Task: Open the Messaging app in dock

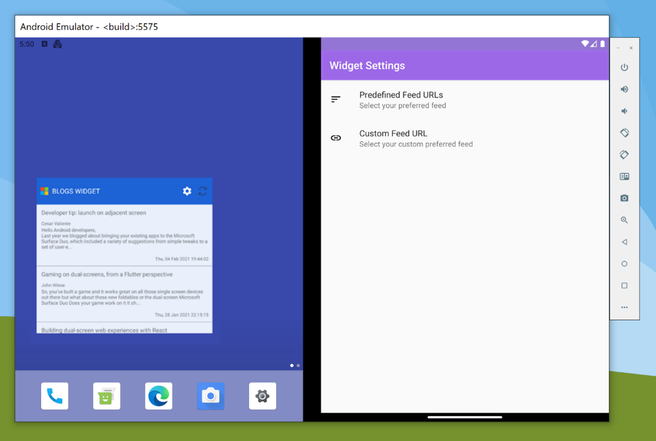Action: click(107, 396)
